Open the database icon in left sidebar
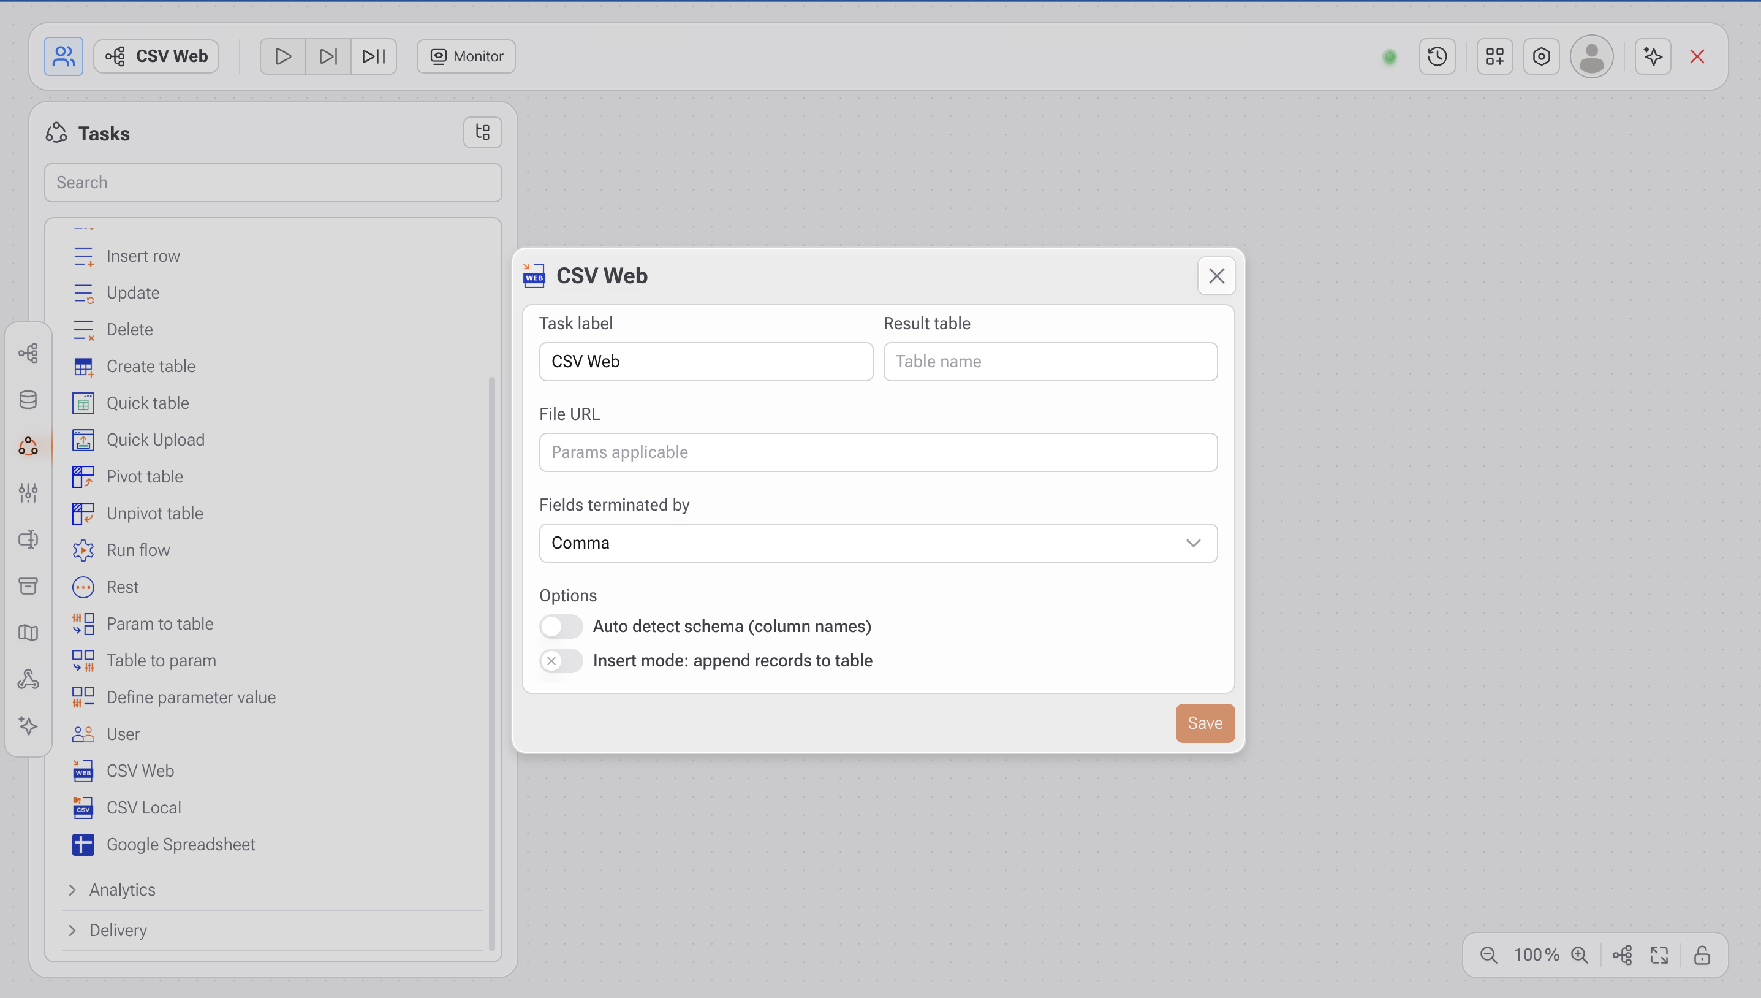The image size is (1761, 998). tap(28, 400)
